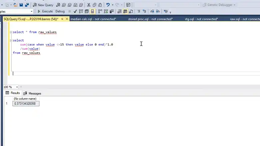Screen dimensions: 260x146
Task: Click the from raw_values last line
Action: 27,53
